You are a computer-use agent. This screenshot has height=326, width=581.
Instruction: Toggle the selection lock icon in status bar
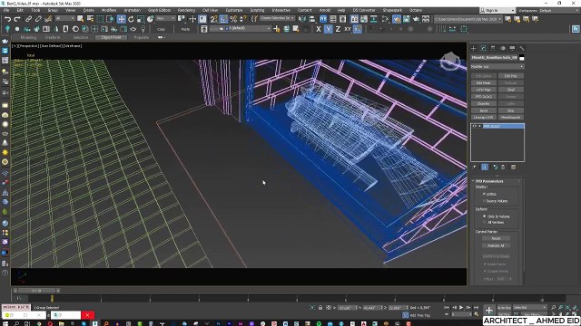320,308
